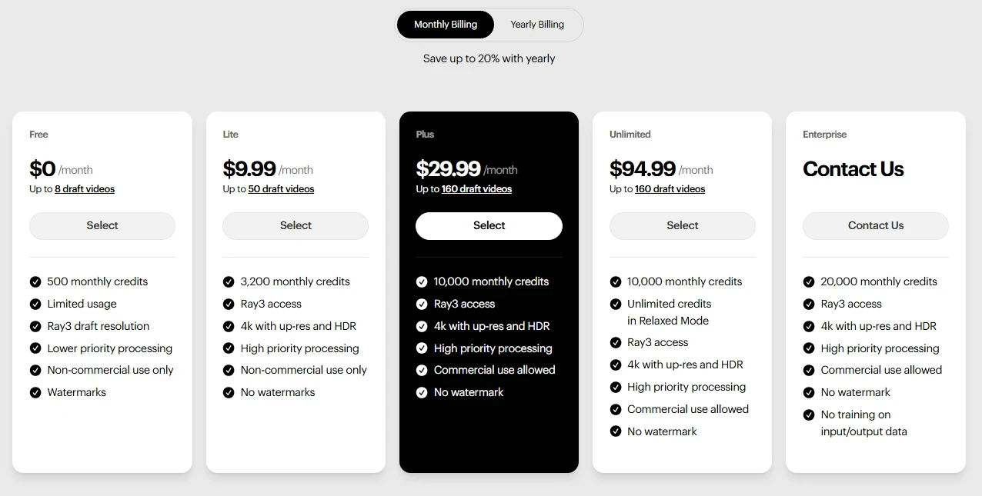Follow Unlimited plan 160 draft videos link
The width and height of the screenshot is (982, 496).
pyautogui.click(x=670, y=189)
